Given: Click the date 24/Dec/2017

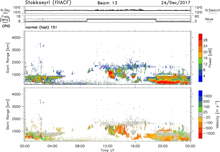Looking at the screenshot, I should pyautogui.click(x=176, y=3).
